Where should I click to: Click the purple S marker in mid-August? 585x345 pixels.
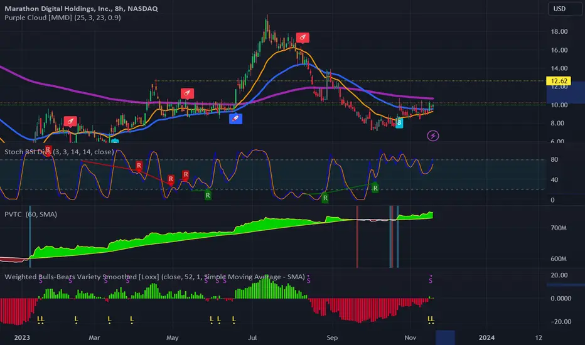[309, 280]
